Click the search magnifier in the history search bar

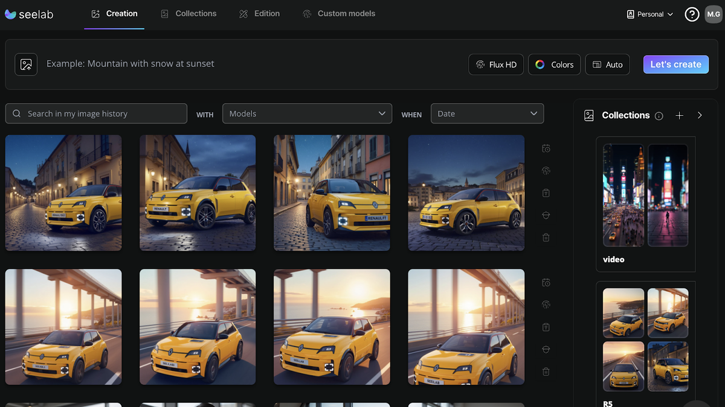pos(16,113)
